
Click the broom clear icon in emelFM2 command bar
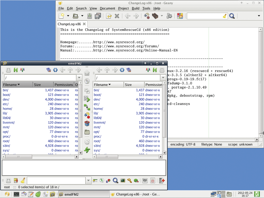[23, 181]
